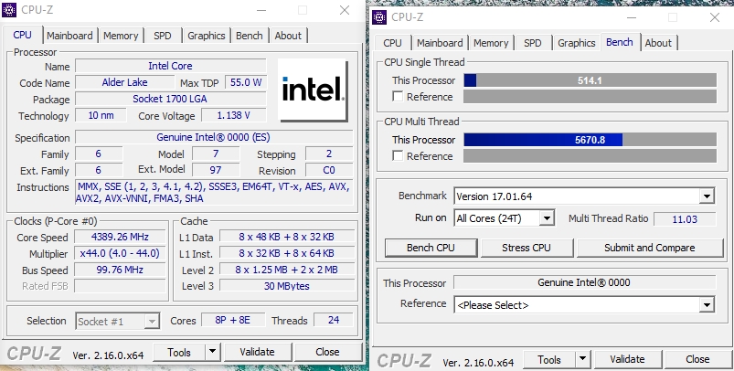This screenshot has height=371, width=734.
Task: Switch to CPU tab in right window
Action: (392, 43)
